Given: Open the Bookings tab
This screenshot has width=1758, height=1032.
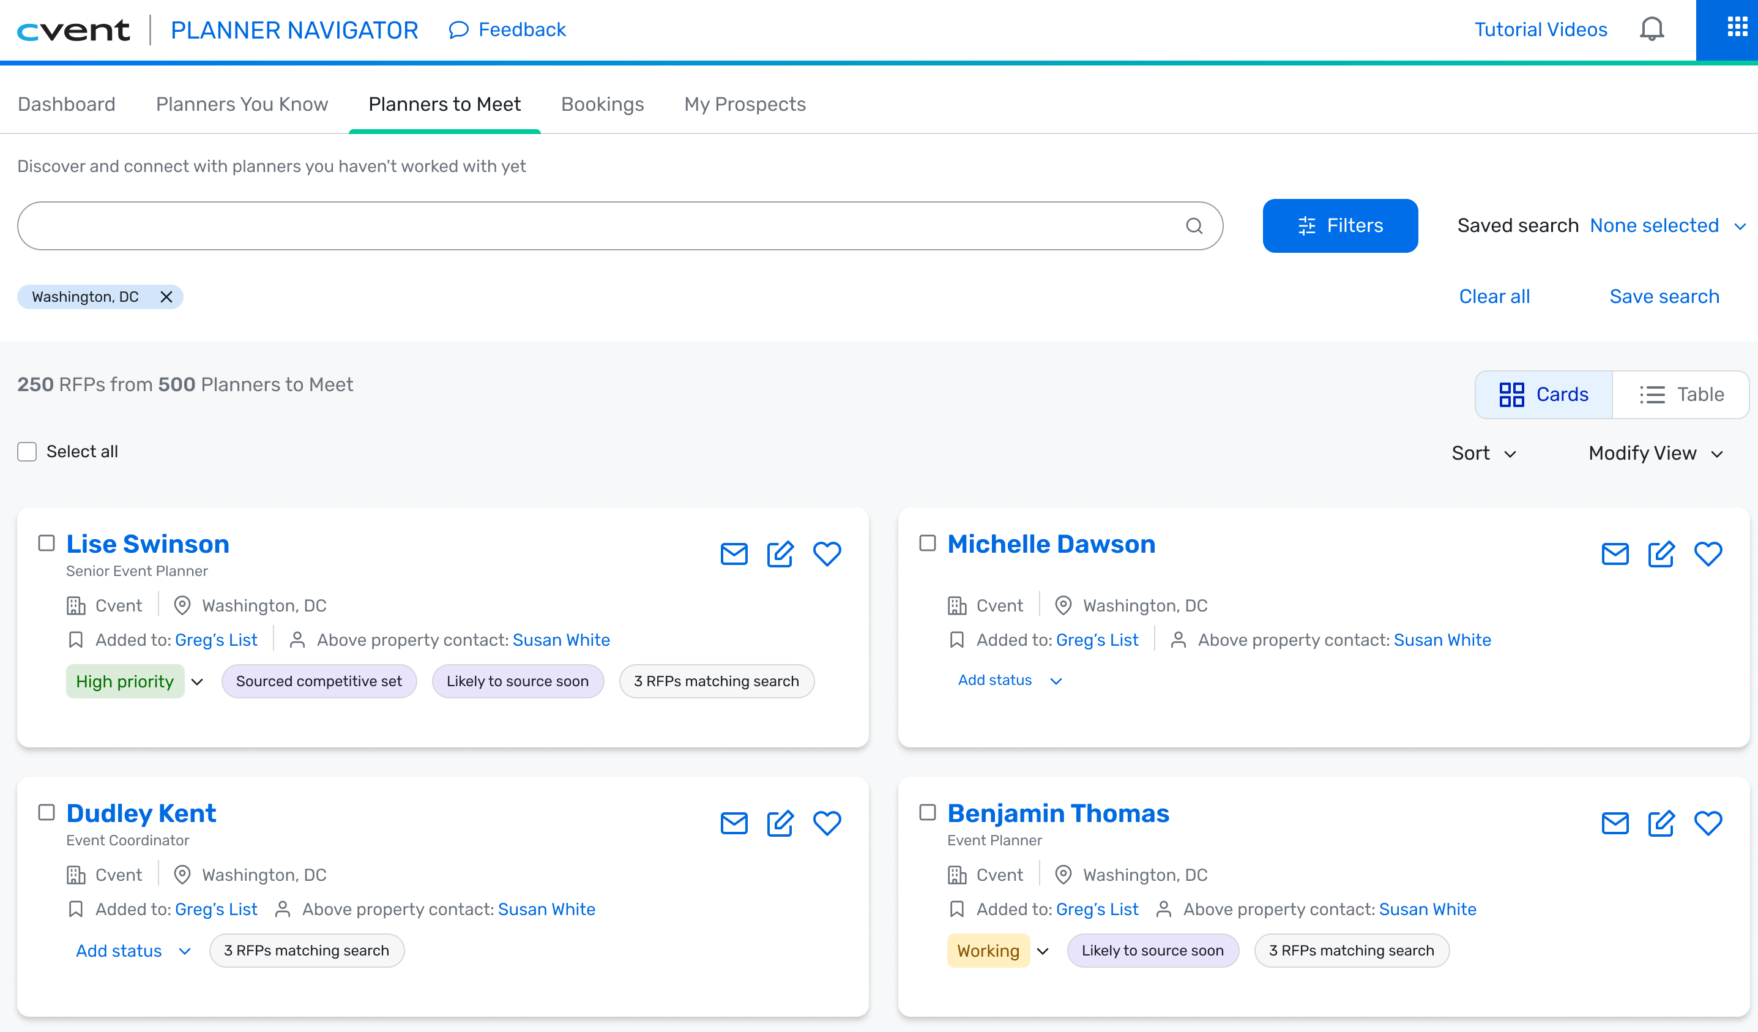Looking at the screenshot, I should [x=602, y=105].
